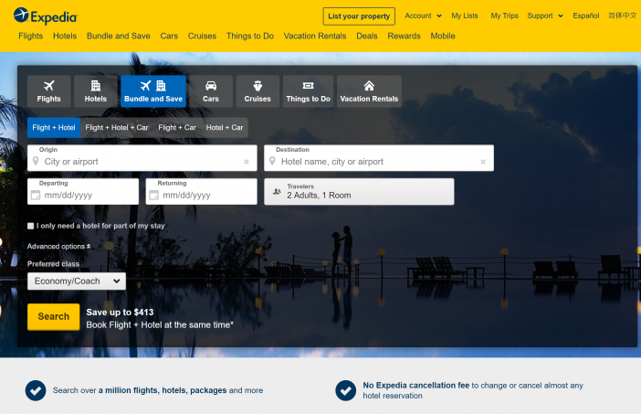Click the Returning calendar icon
This screenshot has height=414, width=641.
(154, 196)
